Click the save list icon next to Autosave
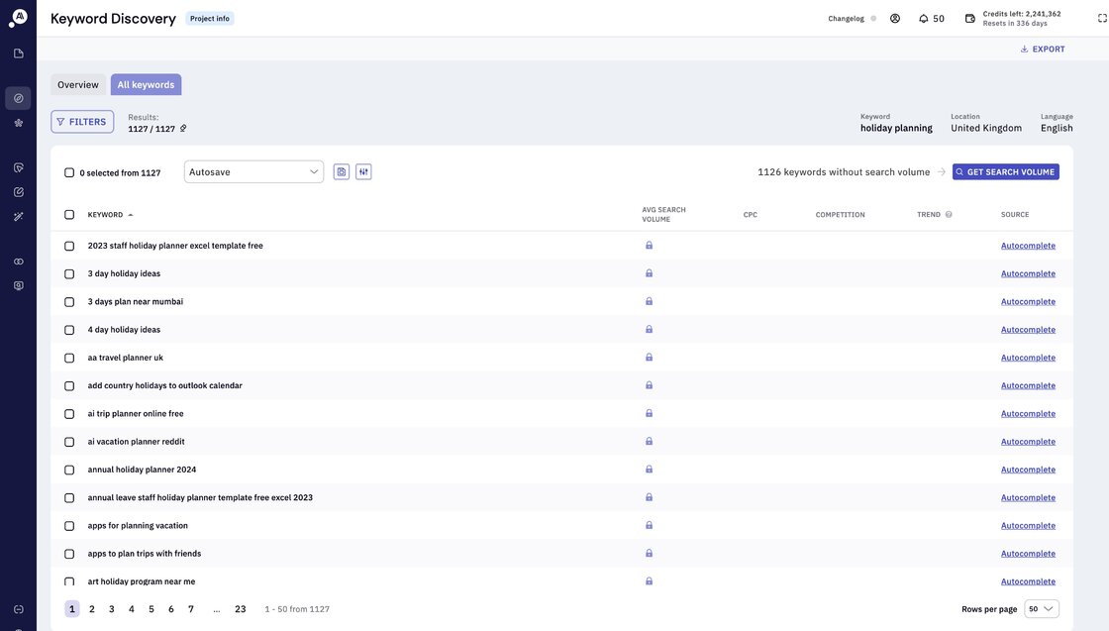 342,172
